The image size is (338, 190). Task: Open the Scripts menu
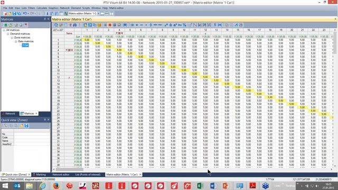tap(86, 8)
